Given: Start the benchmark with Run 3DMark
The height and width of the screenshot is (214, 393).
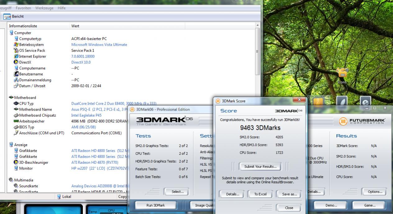Looking at the screenshot, I should coord(156,205).
